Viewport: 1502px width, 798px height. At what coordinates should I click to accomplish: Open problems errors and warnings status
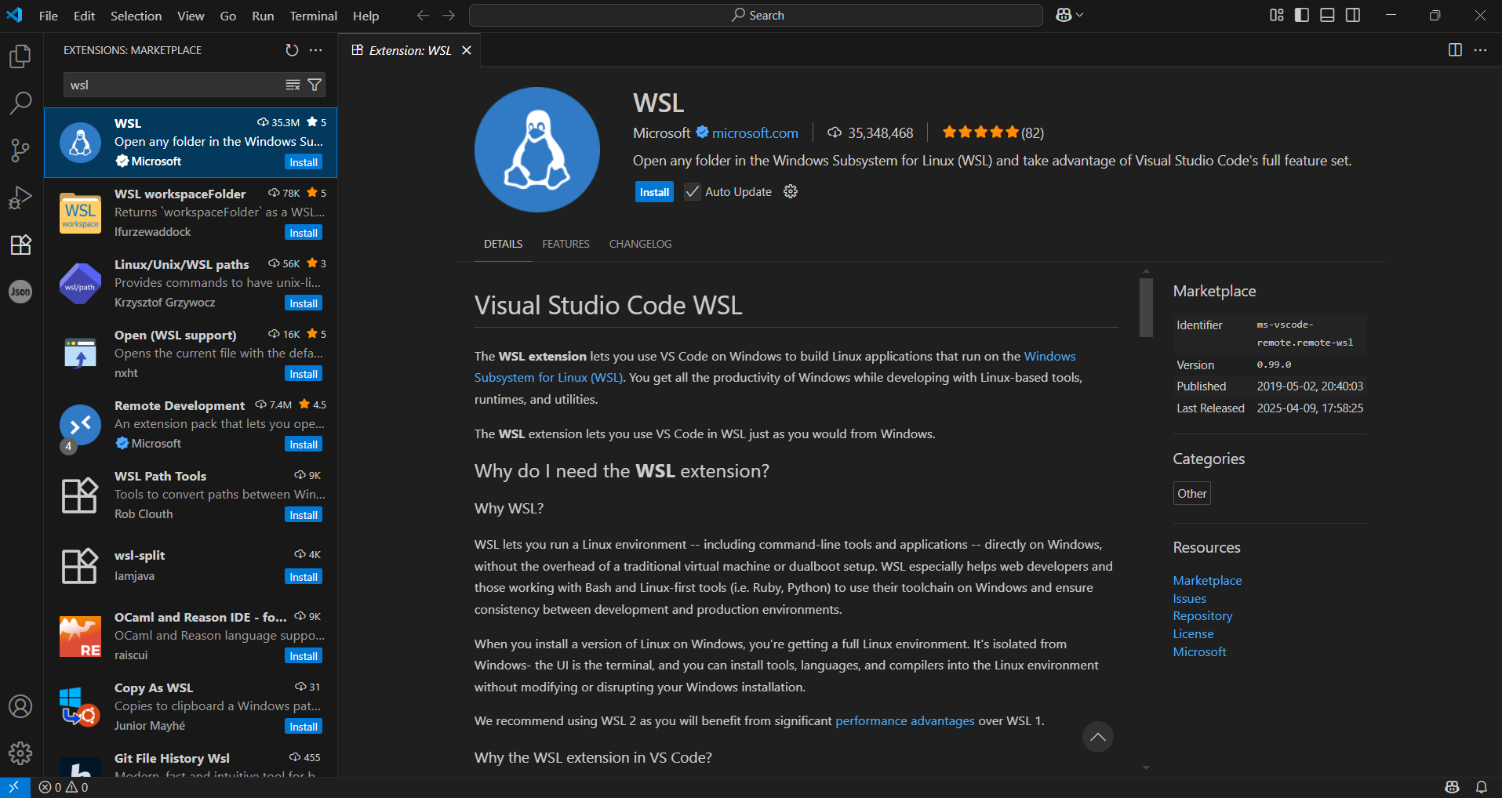64,787
